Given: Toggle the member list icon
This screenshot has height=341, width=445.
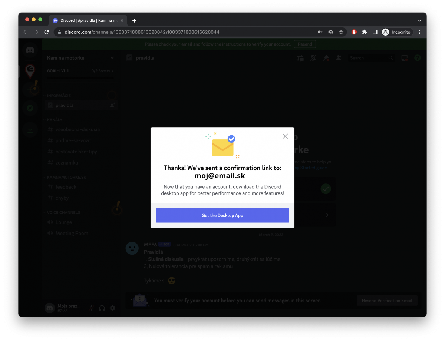Looking at the screenshot, I should coord(339,58).
